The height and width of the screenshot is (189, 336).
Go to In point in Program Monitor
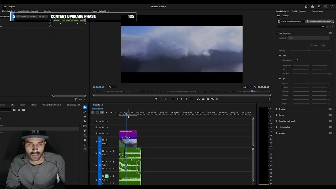tap(172, 99)
